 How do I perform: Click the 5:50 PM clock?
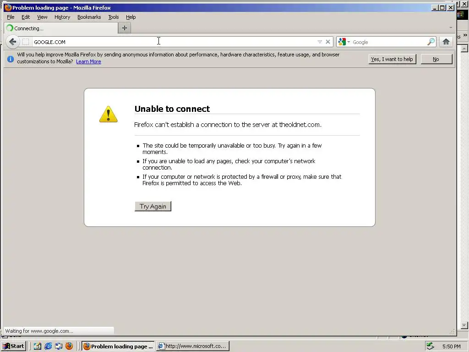451,346
